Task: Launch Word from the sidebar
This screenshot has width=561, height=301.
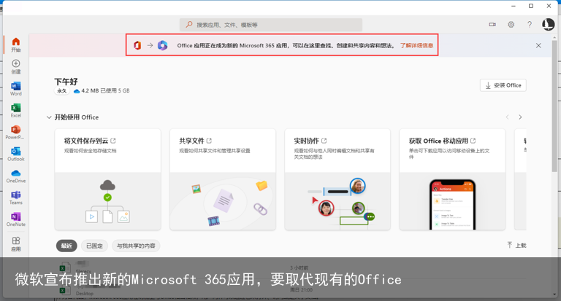Action: click(16, 88)
